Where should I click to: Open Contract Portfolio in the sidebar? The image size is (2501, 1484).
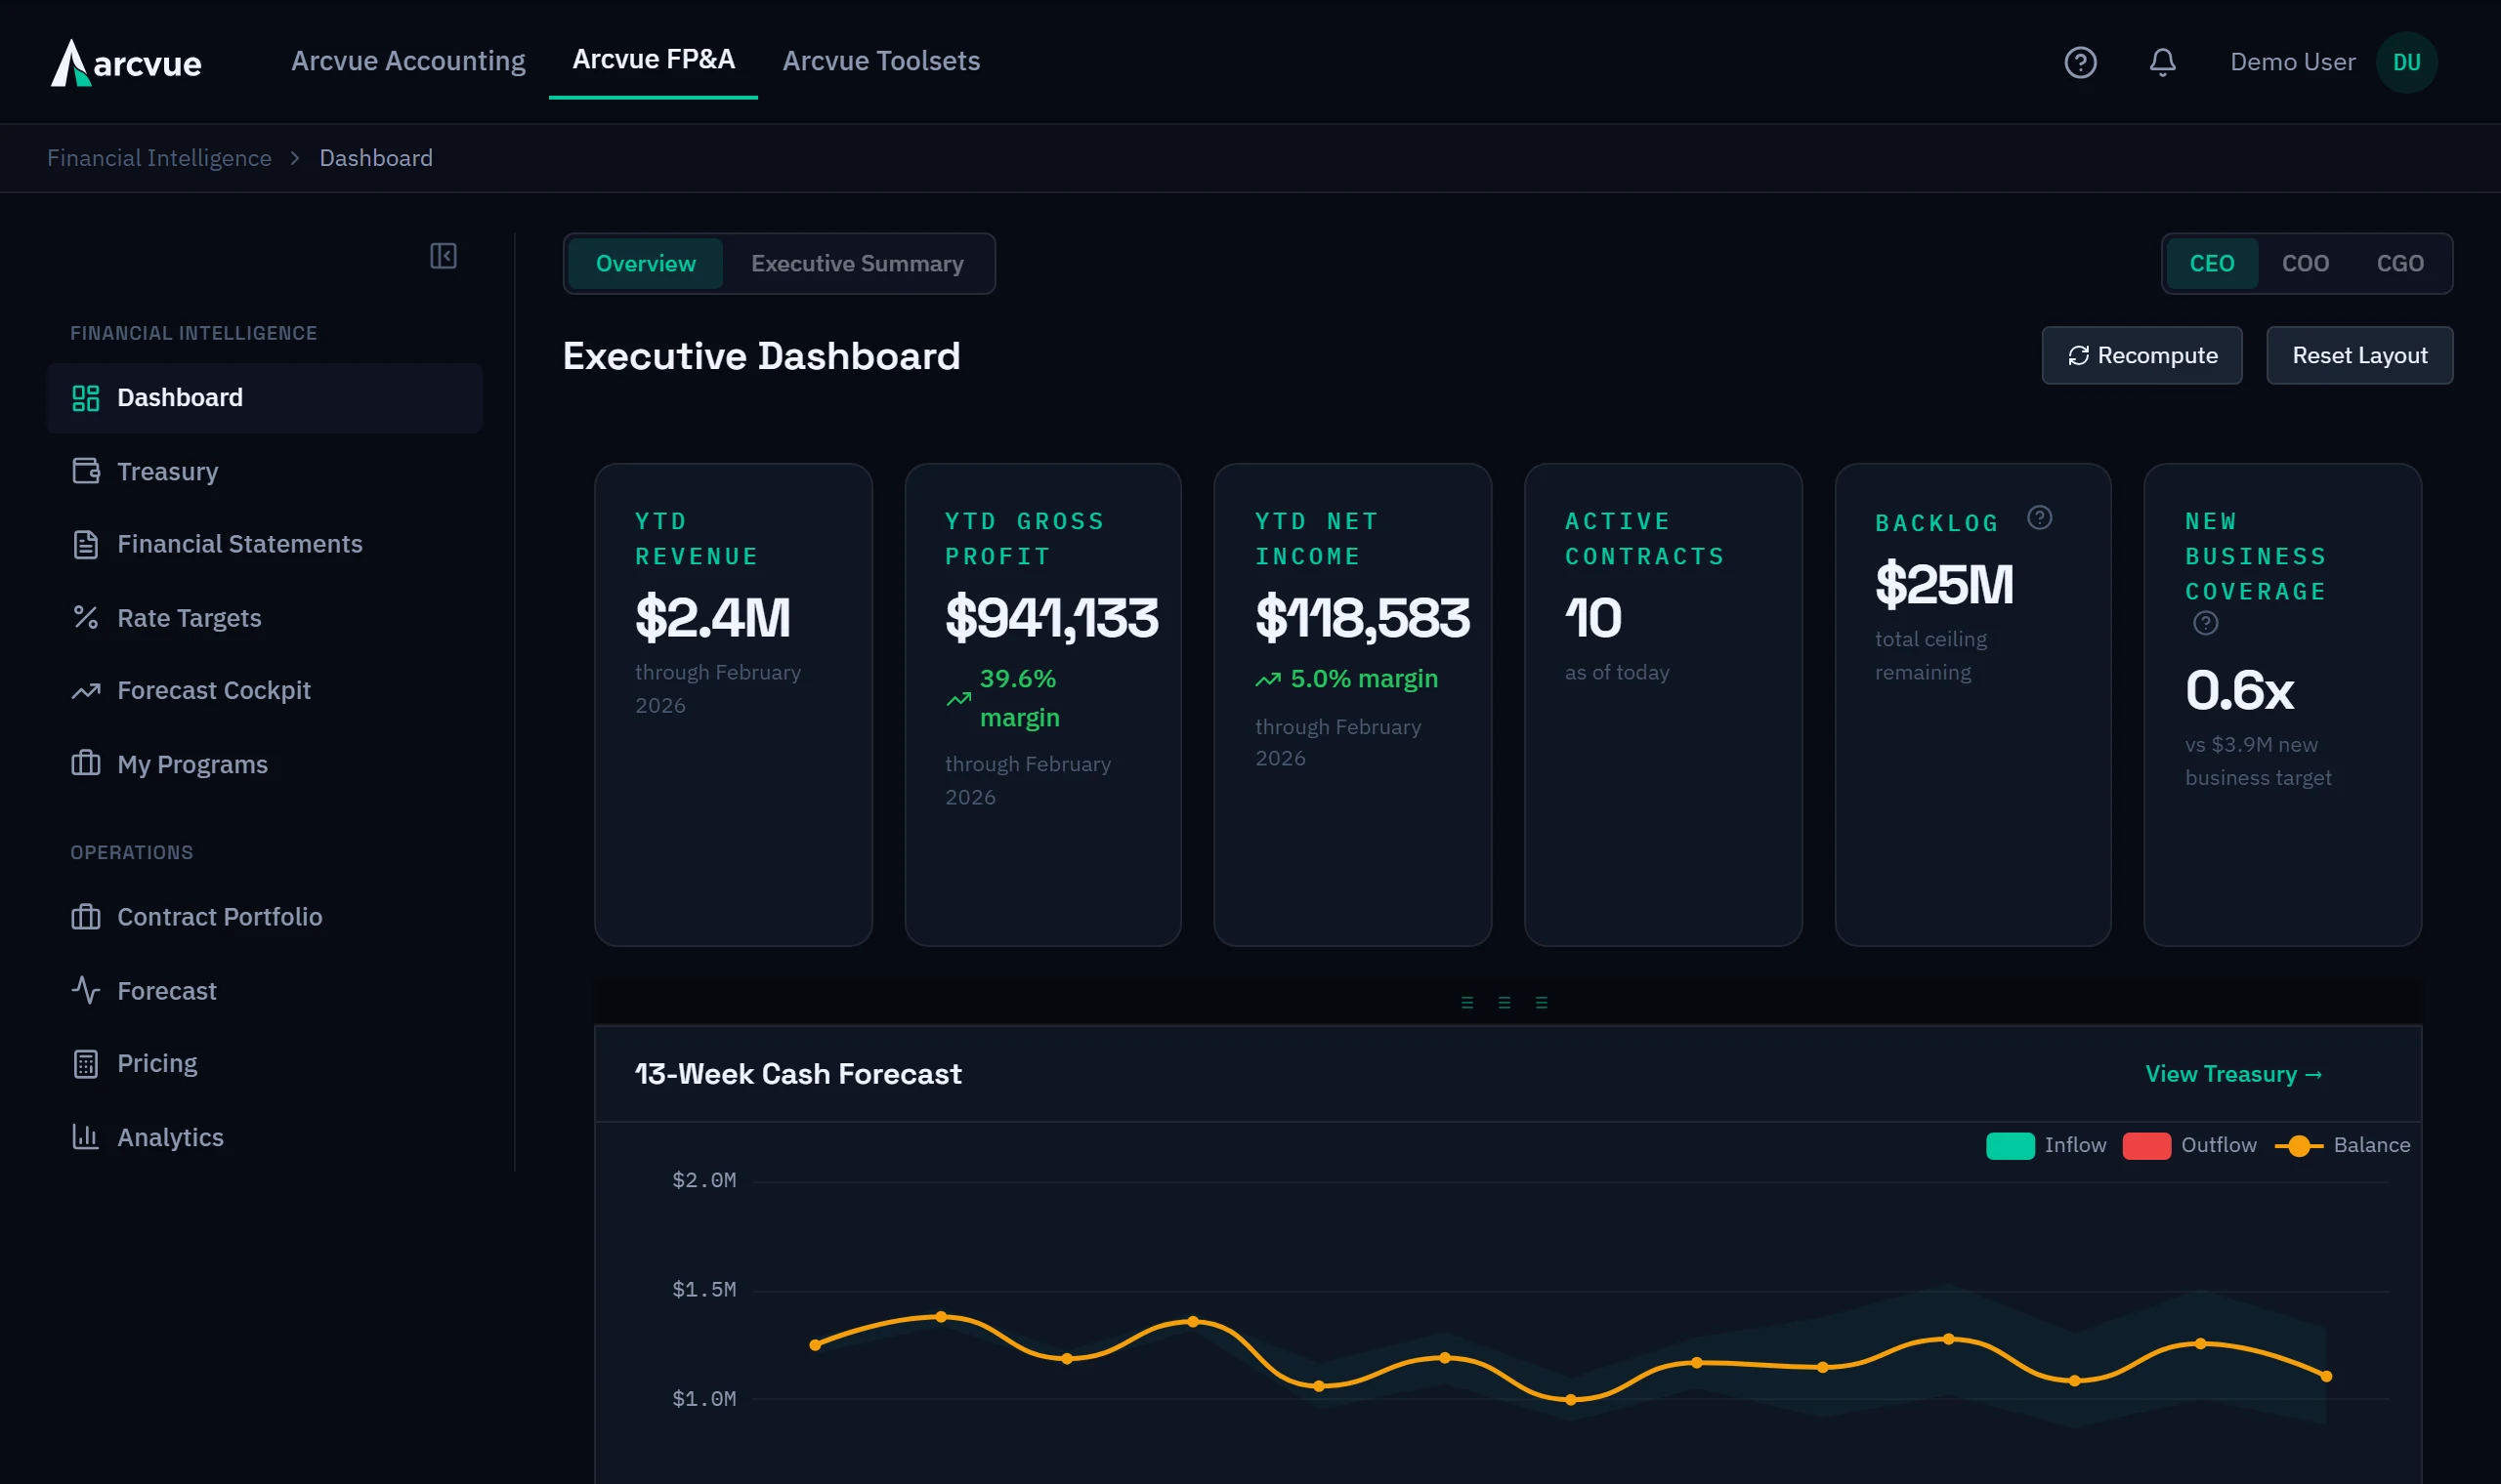(265, 917)
